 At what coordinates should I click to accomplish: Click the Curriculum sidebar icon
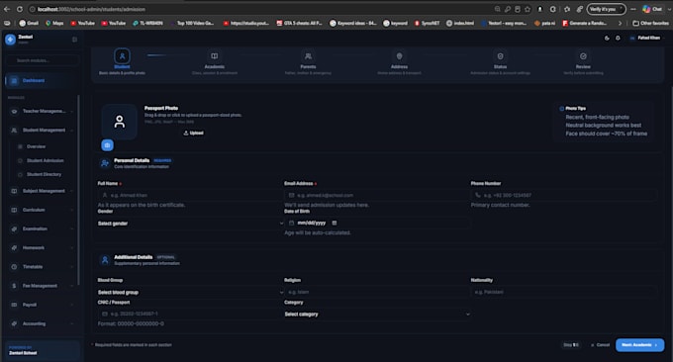tap(14, 210)
